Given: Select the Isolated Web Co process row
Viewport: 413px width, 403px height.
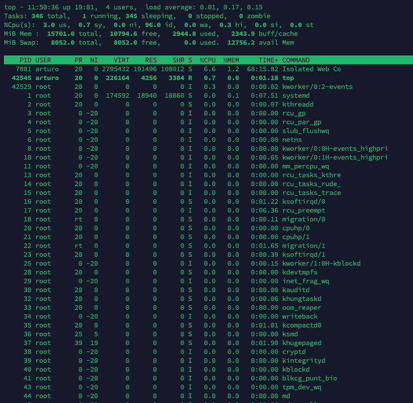Looking at the screenshot, I should (311, 69).
